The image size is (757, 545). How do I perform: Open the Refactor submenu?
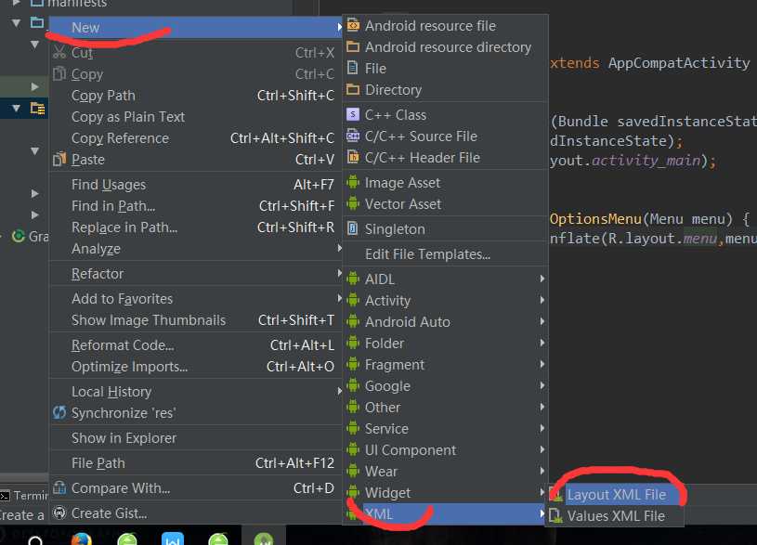click(196, 274)
